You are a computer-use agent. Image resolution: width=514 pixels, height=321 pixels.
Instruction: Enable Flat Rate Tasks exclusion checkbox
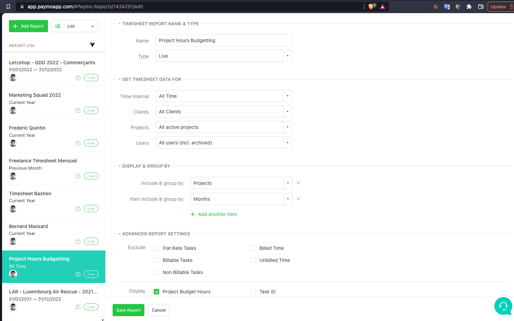point(156,248)
